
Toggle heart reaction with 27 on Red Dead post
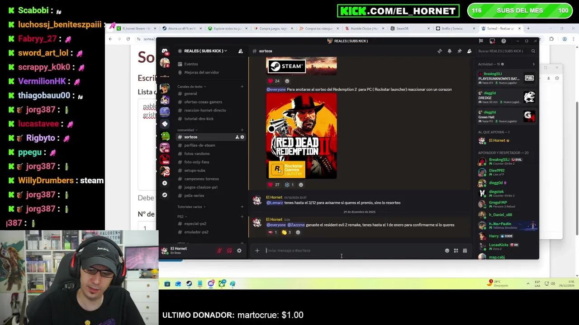coord(274,185)
